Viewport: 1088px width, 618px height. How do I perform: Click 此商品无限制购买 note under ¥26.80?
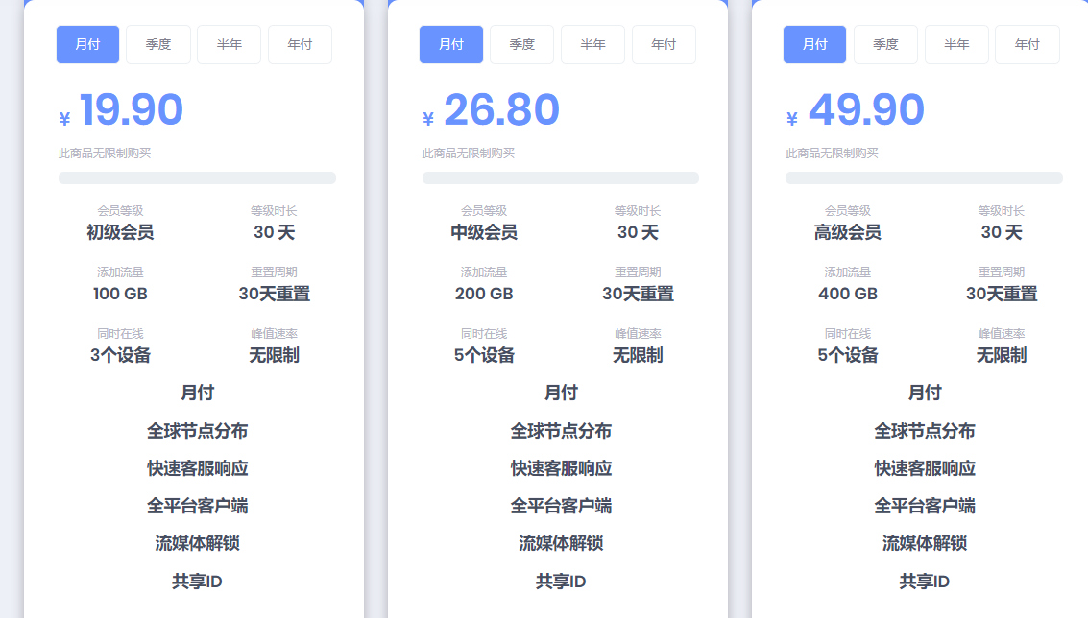(469, 154)
